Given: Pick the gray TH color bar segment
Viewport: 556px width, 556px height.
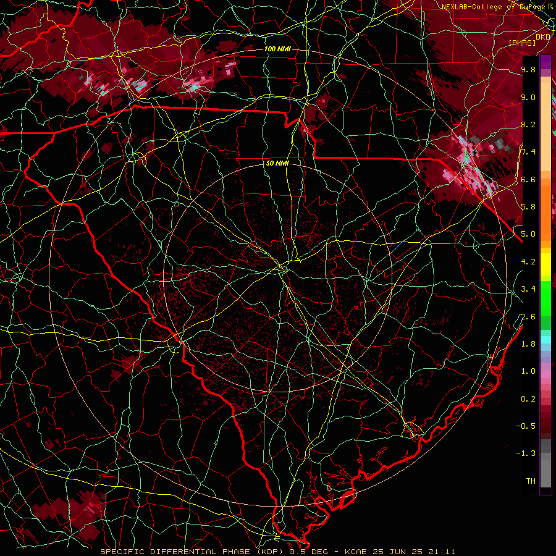Looking at the screenshot, I should [x=545, y=474].
